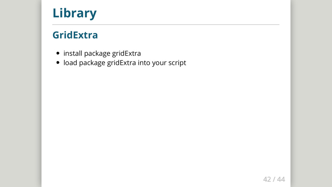Click the first bullet point dot

[58, 53]
